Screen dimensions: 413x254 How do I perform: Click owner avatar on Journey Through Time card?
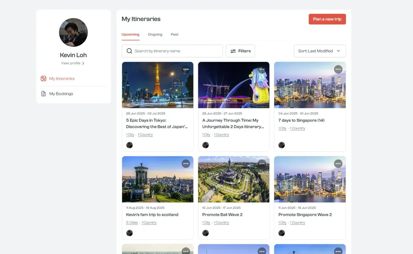205,145
